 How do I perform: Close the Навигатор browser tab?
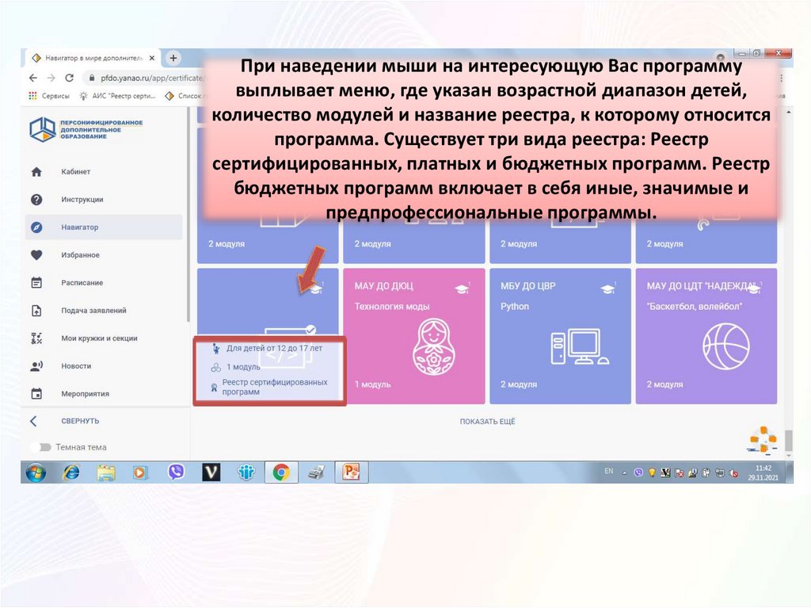click(x=151, y=58)
